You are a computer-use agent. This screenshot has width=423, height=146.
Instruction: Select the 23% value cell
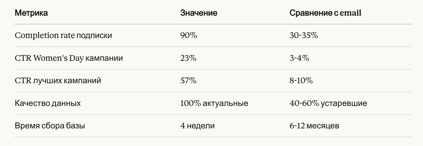[x=188, y=58]
